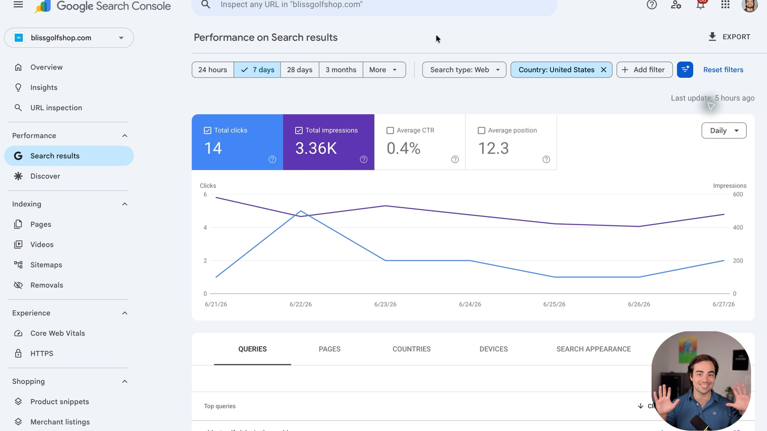
Task: Switch to the QUERIES tab
Action: coord(253,349)
